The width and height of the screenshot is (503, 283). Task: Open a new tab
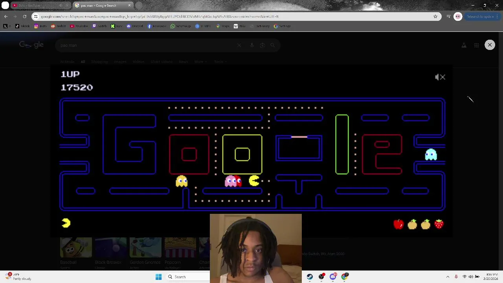coord(139,6)
